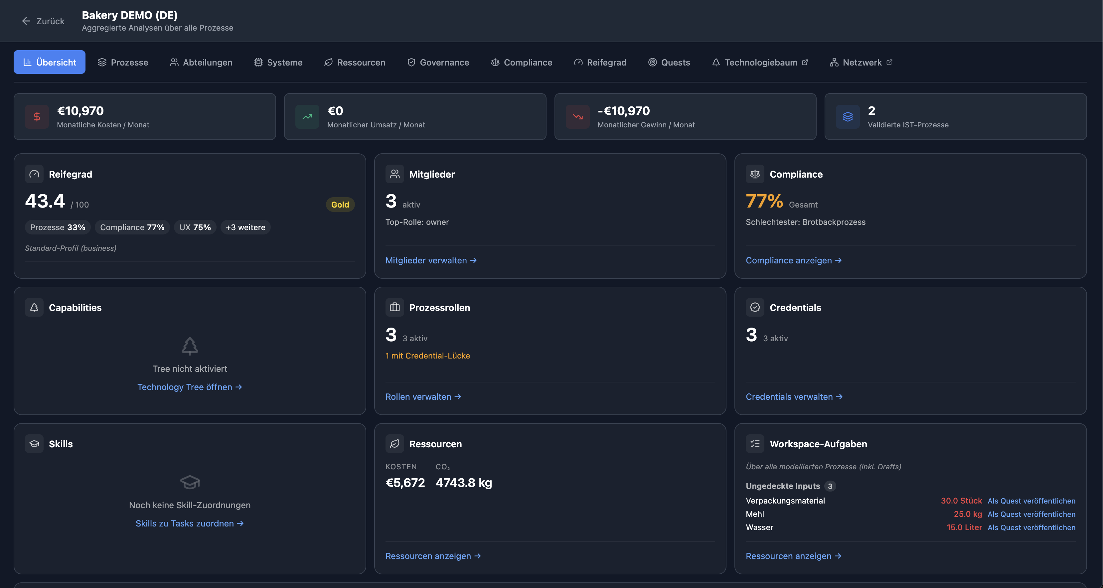1103x588 pixels.
Task: Expand the +3 weitere chip
Action: coord(245,227)
